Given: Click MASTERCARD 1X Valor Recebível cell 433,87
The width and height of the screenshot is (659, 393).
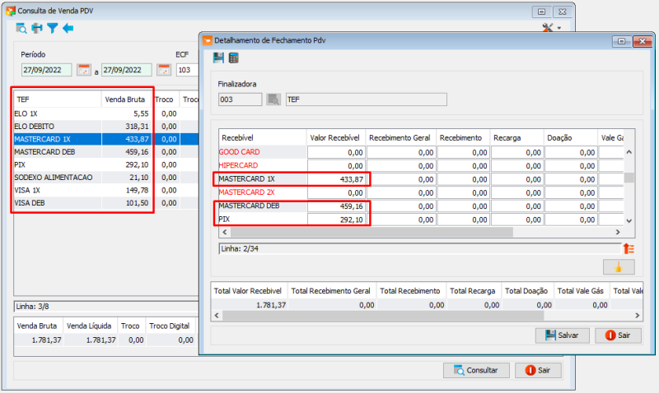Looking at the screenshot, I should (336, 179).
